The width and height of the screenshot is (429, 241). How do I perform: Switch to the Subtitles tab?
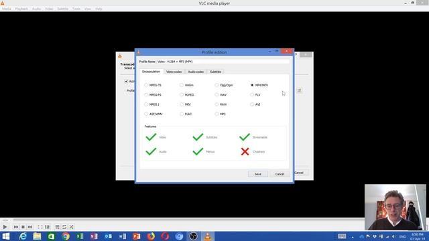tap(216, 72)
